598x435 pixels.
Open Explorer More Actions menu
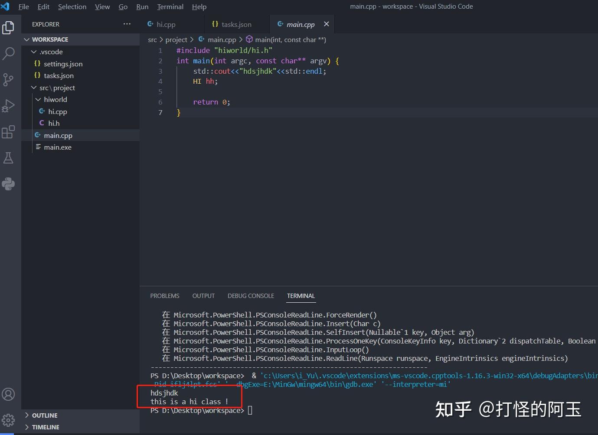coord(127,24)
